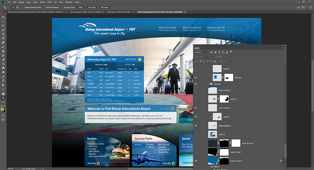The height and width of the screenshot is (170, 314).
Task: Open the search icon in the top right
Action: point(298,7)
